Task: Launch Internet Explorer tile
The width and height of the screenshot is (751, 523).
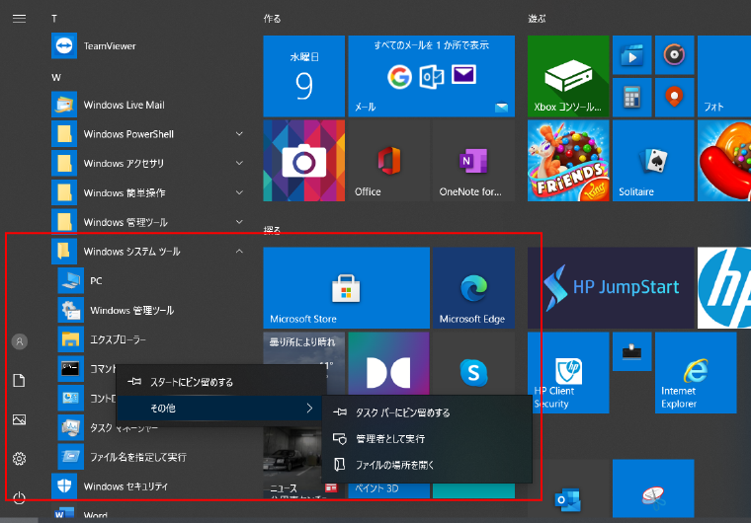Action: tap(696, 373)
